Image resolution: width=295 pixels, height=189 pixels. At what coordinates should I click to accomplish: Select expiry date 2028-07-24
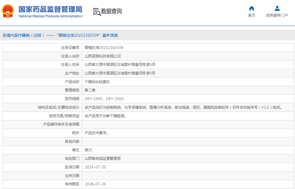95,184
